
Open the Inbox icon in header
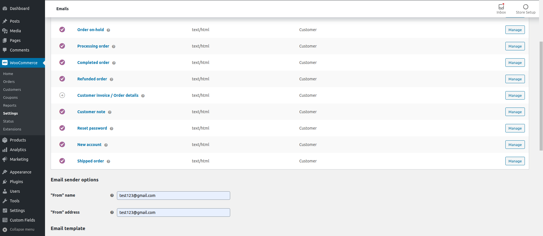(501, 7)
